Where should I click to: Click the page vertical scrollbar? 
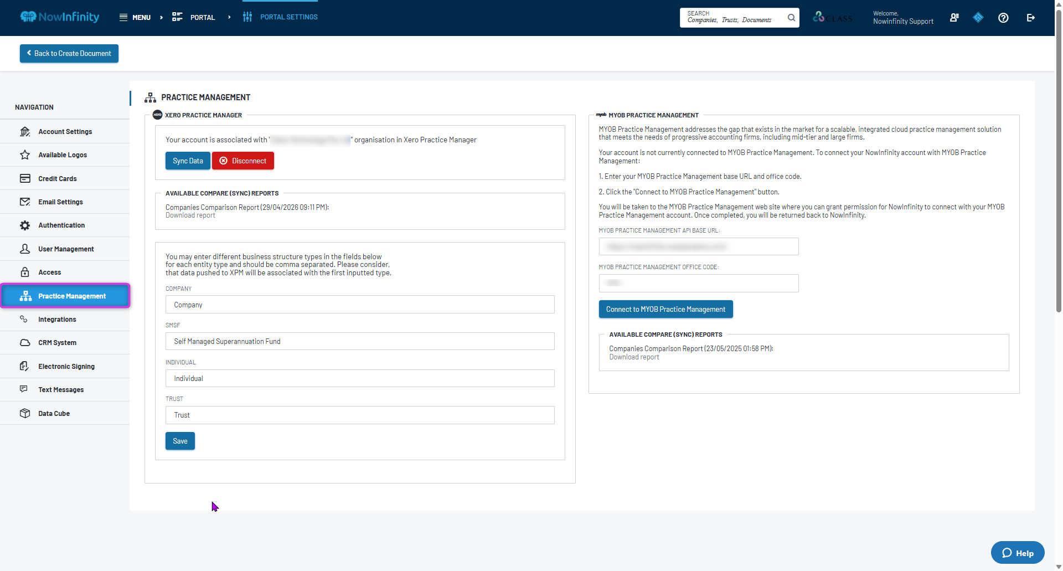(x=1059, y=161)
